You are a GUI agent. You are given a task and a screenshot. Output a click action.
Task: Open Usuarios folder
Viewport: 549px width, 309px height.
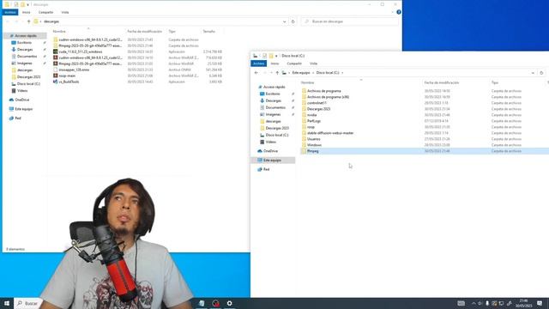(x=313, y=139)
